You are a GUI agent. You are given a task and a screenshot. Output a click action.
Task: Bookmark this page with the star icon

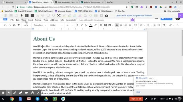point(127,7)
